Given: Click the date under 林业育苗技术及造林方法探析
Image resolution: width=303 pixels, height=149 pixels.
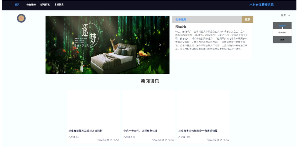Looking at the screenshot, I should 108,141.
